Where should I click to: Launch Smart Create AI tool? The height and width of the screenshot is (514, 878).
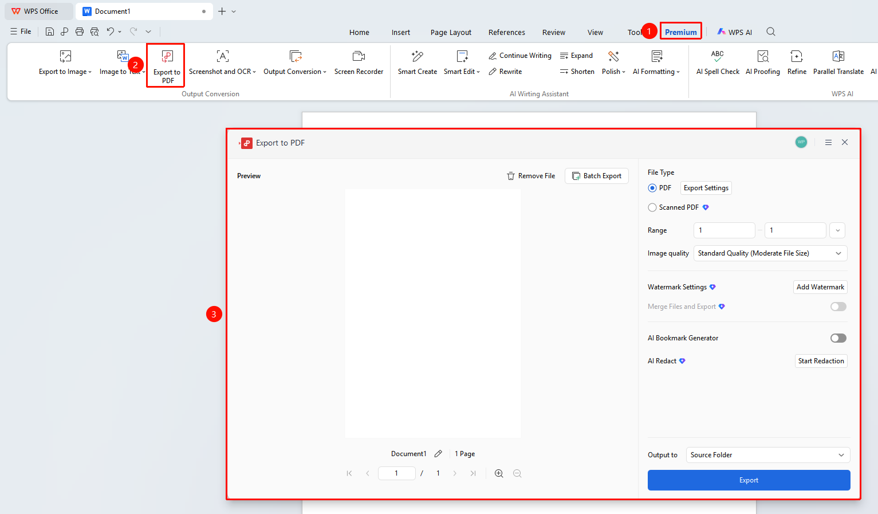tap(418, 63)
